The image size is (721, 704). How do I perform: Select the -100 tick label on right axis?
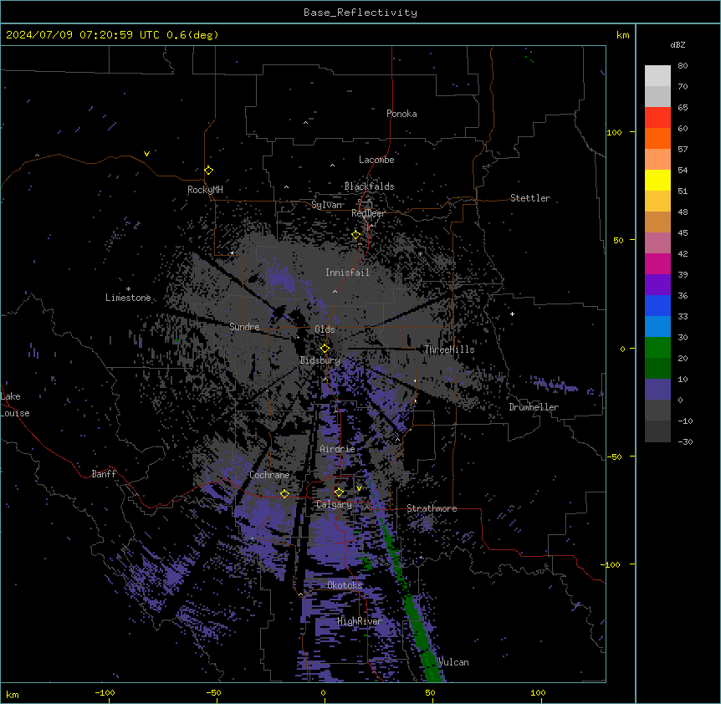pyautogui.click(x=611, y=564)
